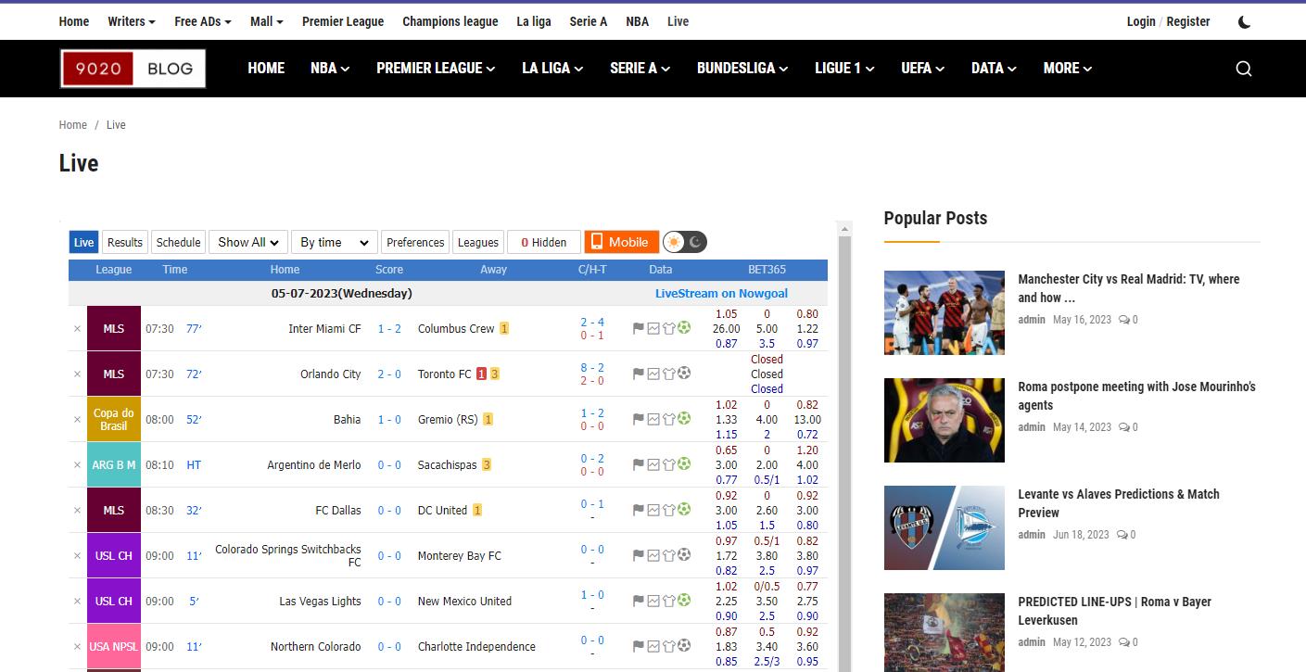The width and height of the screenshot is (1306, 672).
Task: Open shirt icon in Argentino de Merlo row
Action: 668,464
